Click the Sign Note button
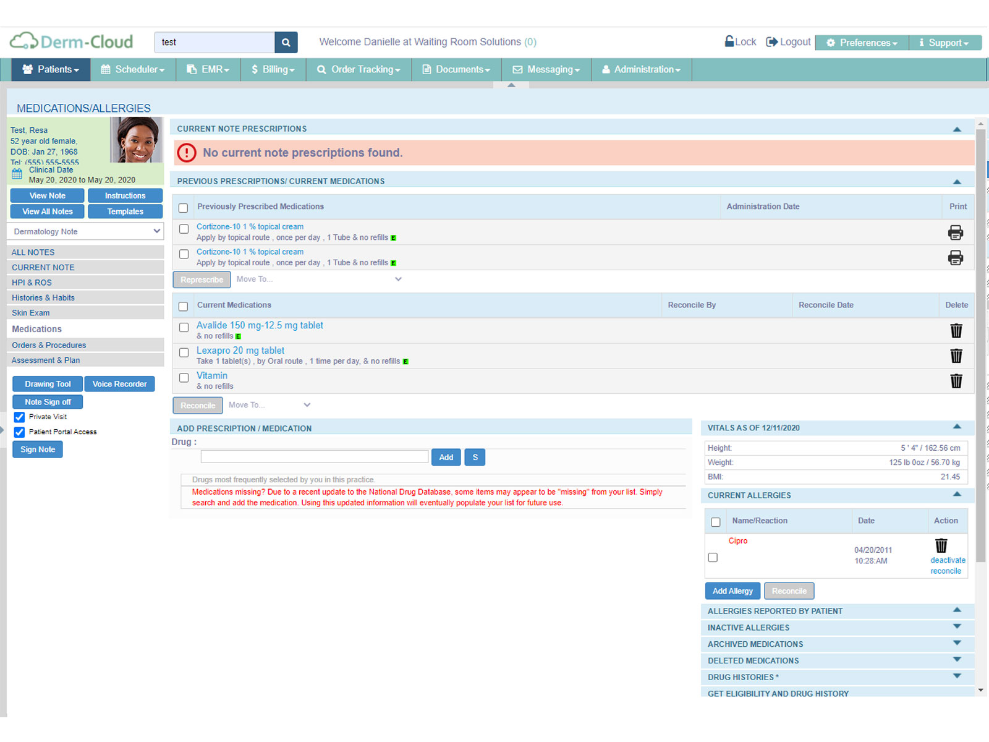The height and width of the screenshot is (742, 989). [x=38, y=450]
